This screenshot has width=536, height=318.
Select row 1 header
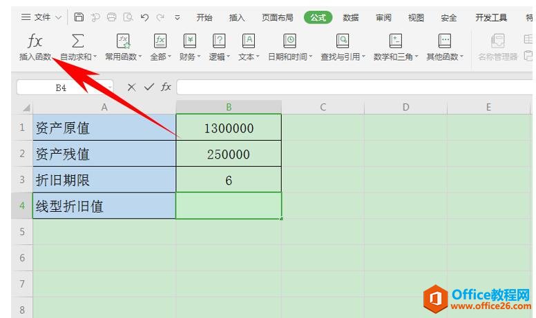[22, 127]
